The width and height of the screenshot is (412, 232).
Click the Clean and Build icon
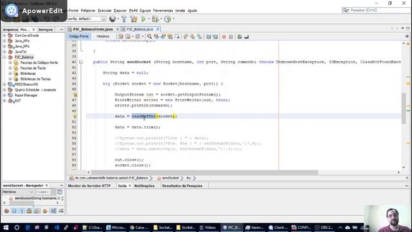[x=133, y=19]
